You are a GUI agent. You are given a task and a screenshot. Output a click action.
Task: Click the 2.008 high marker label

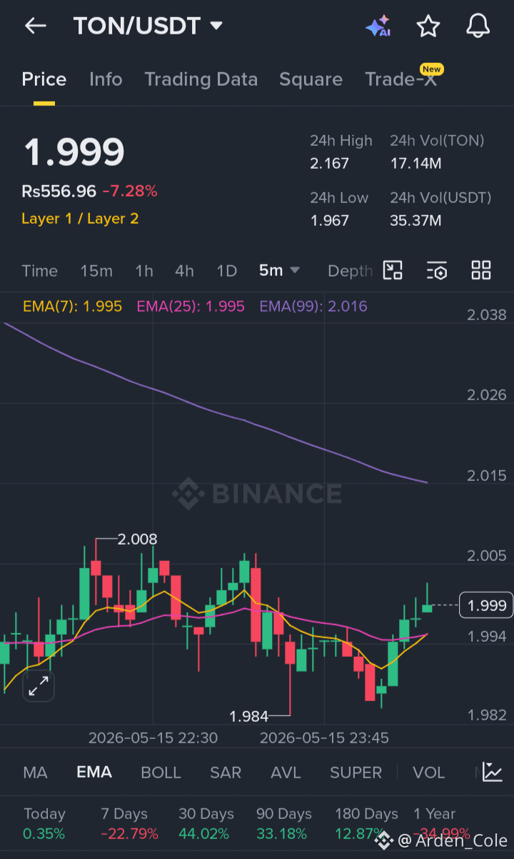pyautogui.click(x=137, y=539)
